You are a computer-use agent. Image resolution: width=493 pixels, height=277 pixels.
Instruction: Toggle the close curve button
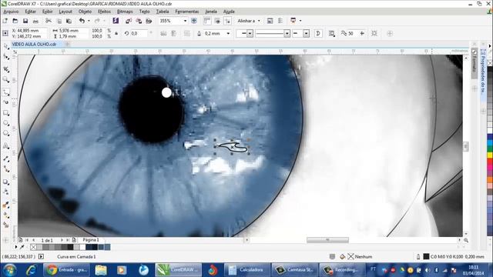(x=318, y=33)
